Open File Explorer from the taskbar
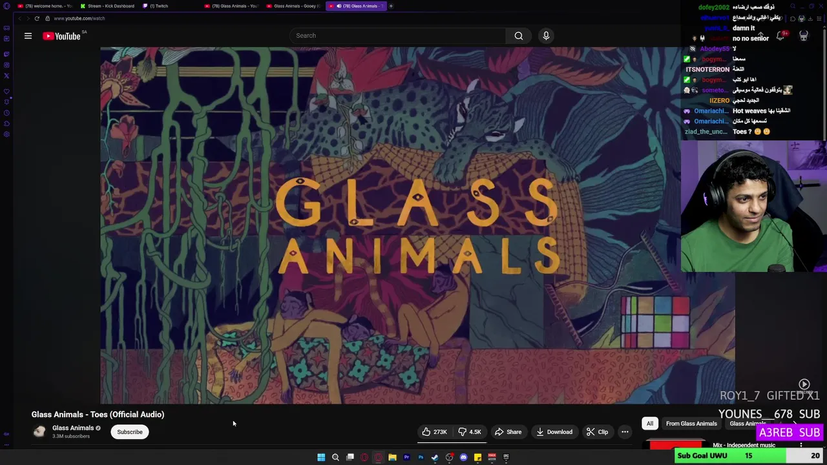Viewport: 827px width, 465px height. point(392,457)
